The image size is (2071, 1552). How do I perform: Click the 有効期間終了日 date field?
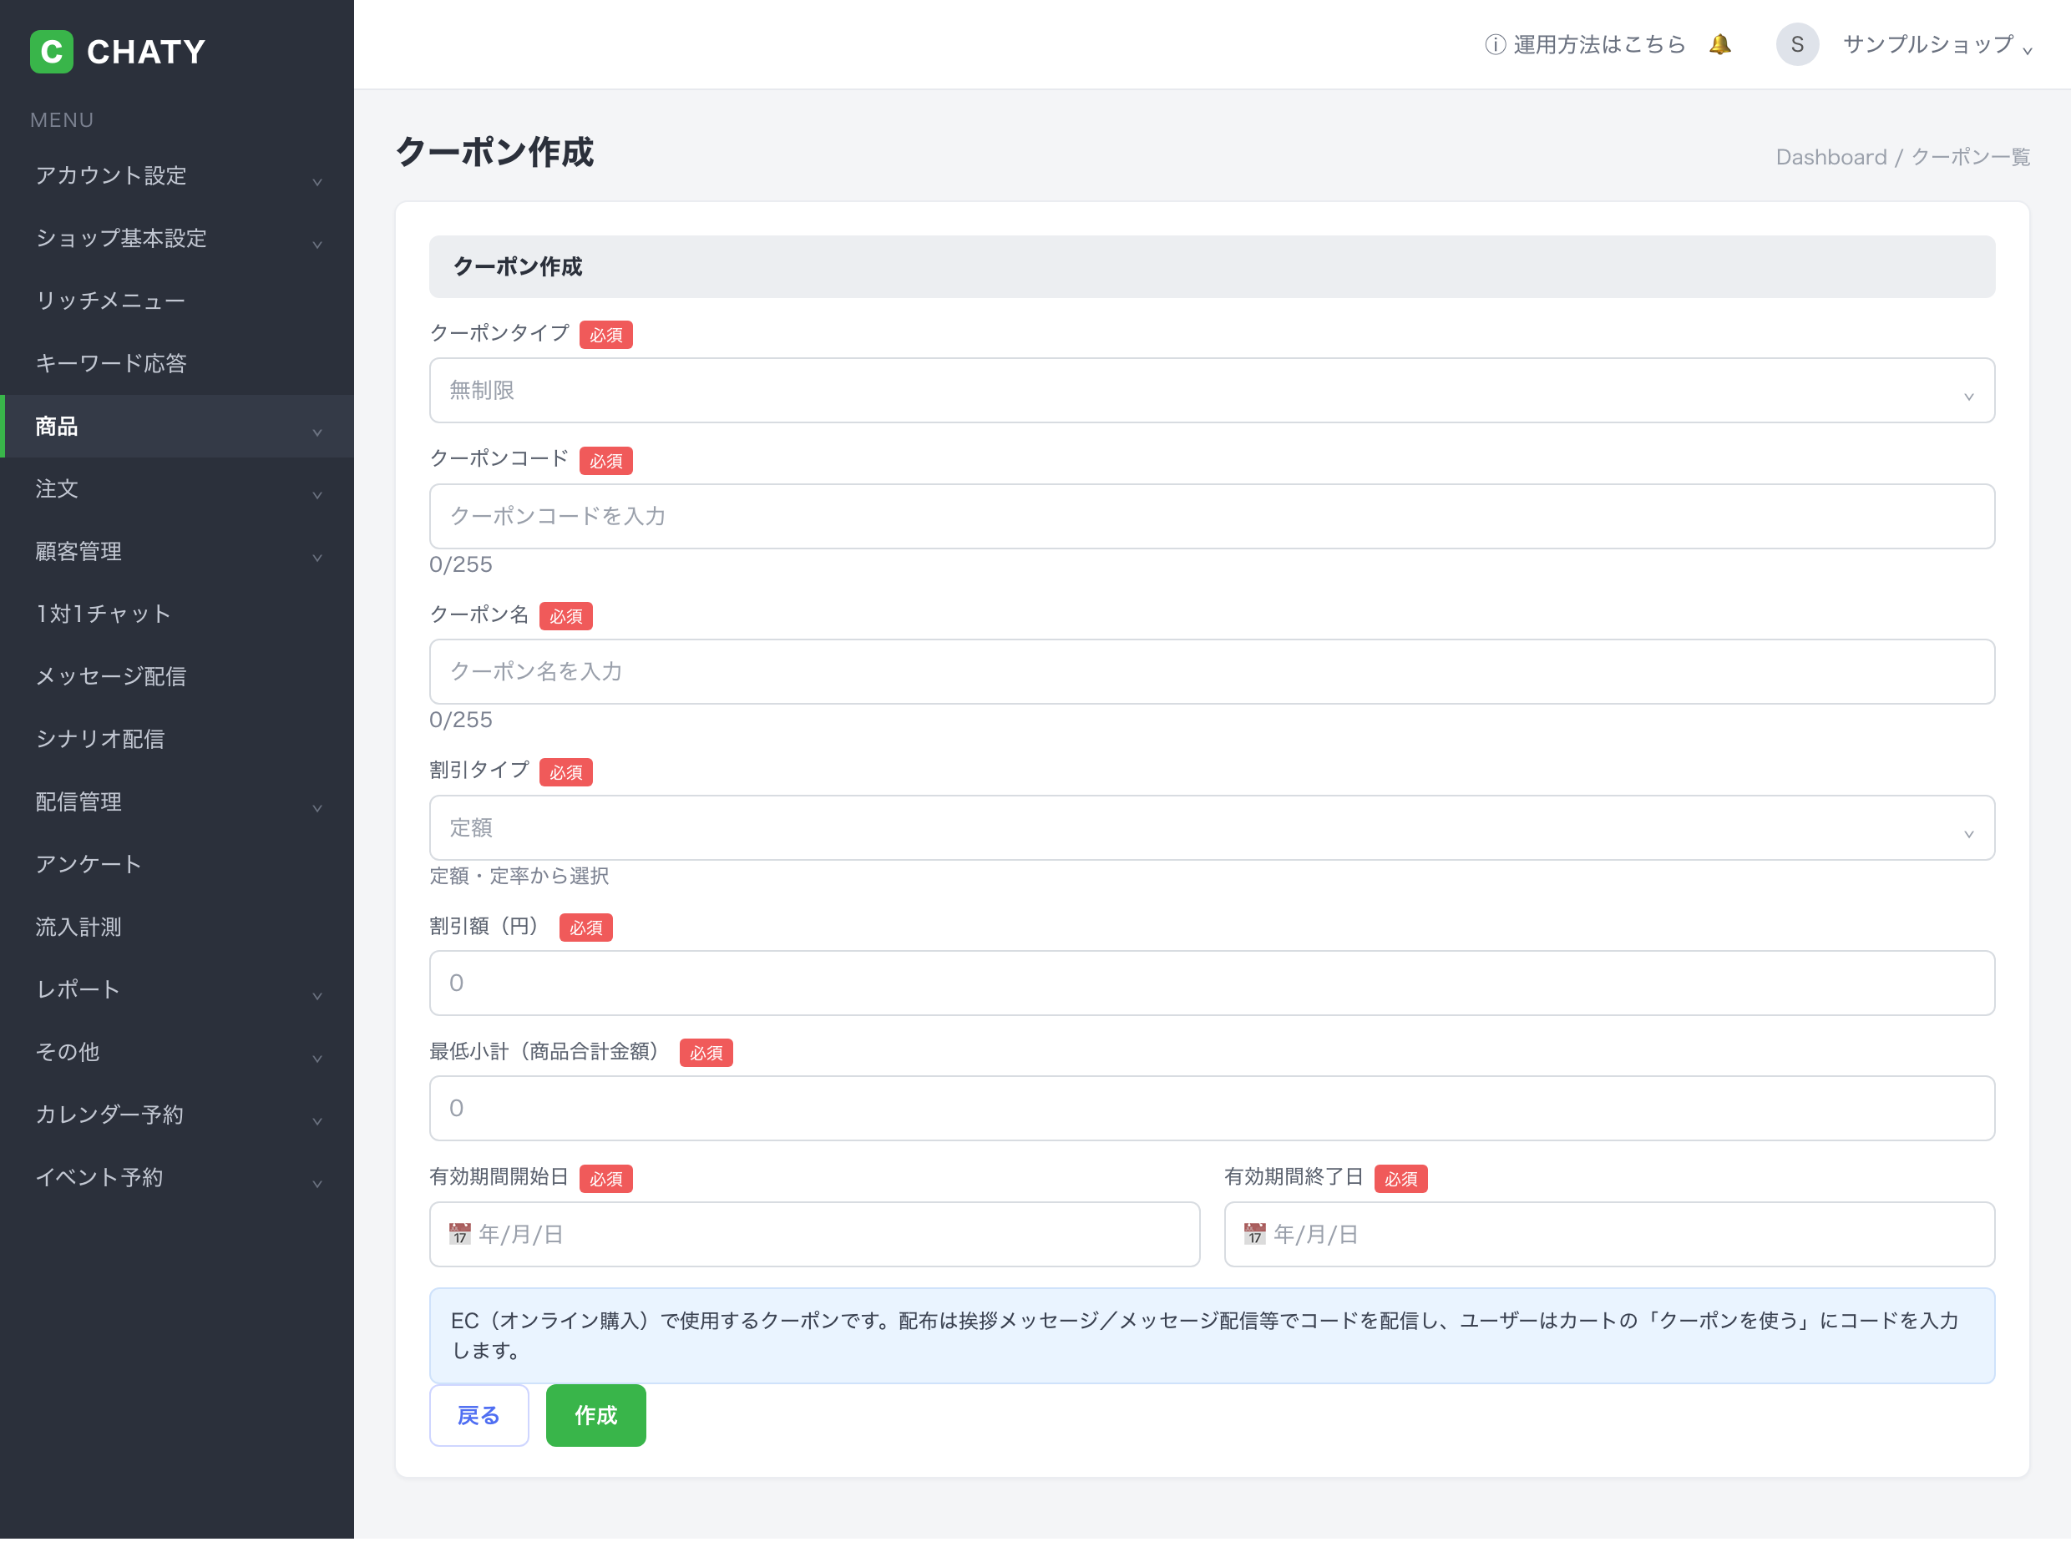[1609, 1234]
